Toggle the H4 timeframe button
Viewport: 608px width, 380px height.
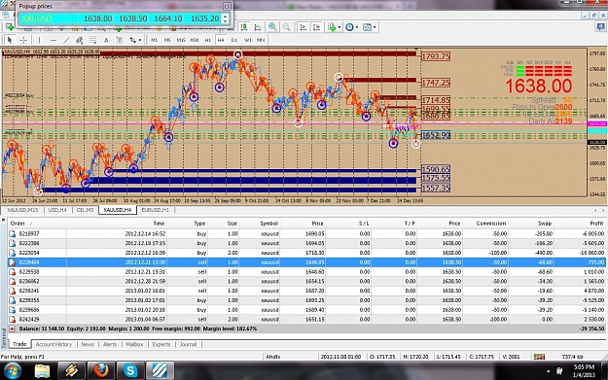[x=221, y=40]
